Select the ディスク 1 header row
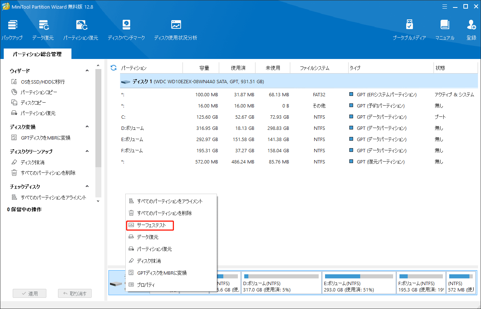 [x=299, y=81]
